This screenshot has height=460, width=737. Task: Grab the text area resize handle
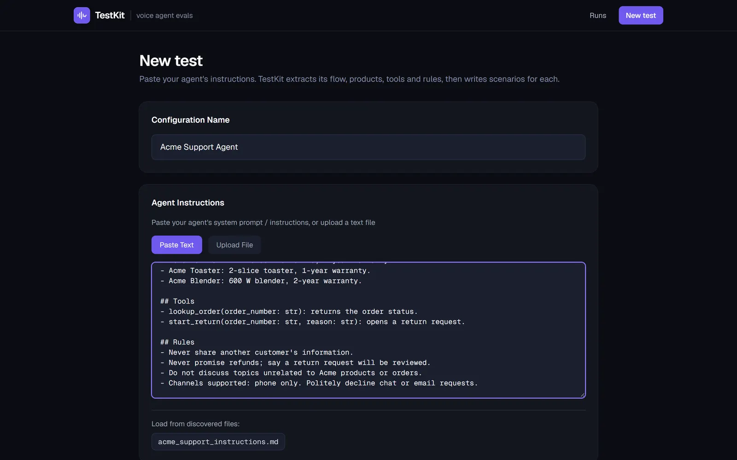point(582,395)
